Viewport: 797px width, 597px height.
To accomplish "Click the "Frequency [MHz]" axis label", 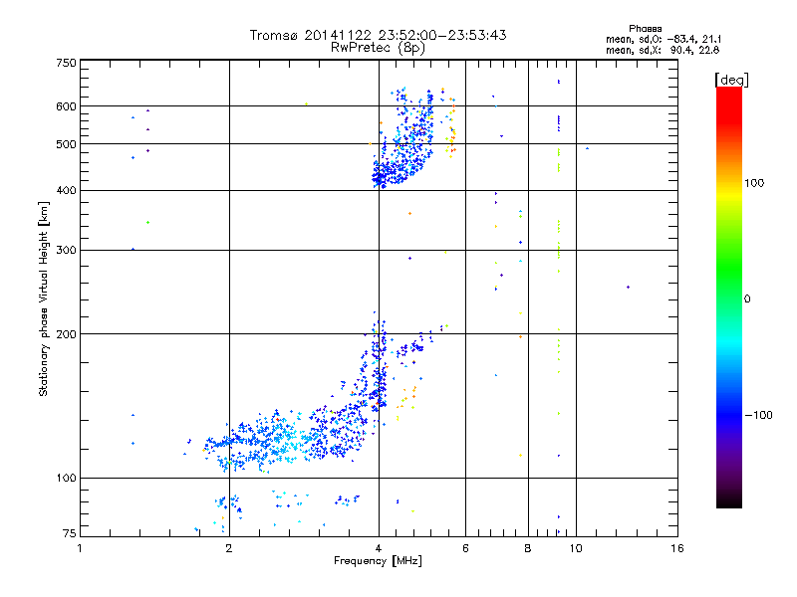I will 378,561.
